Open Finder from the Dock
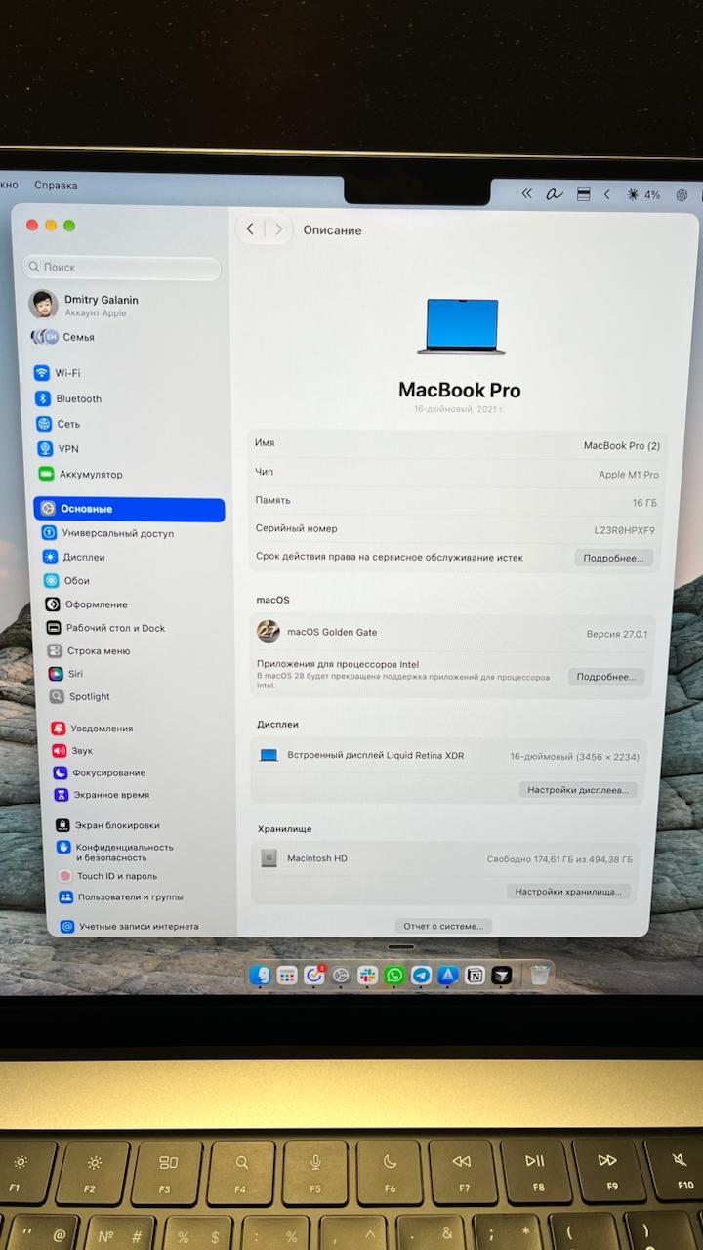Image resolution: width=703 pixels, height=1250 pixels. click(260, 975)
